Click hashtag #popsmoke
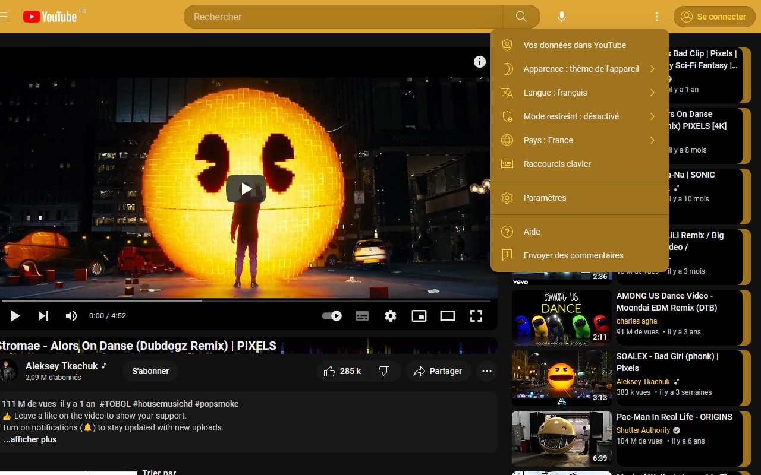Image resolution: width=761 pixels, height=475 pixels. click(x=217, y=404)
